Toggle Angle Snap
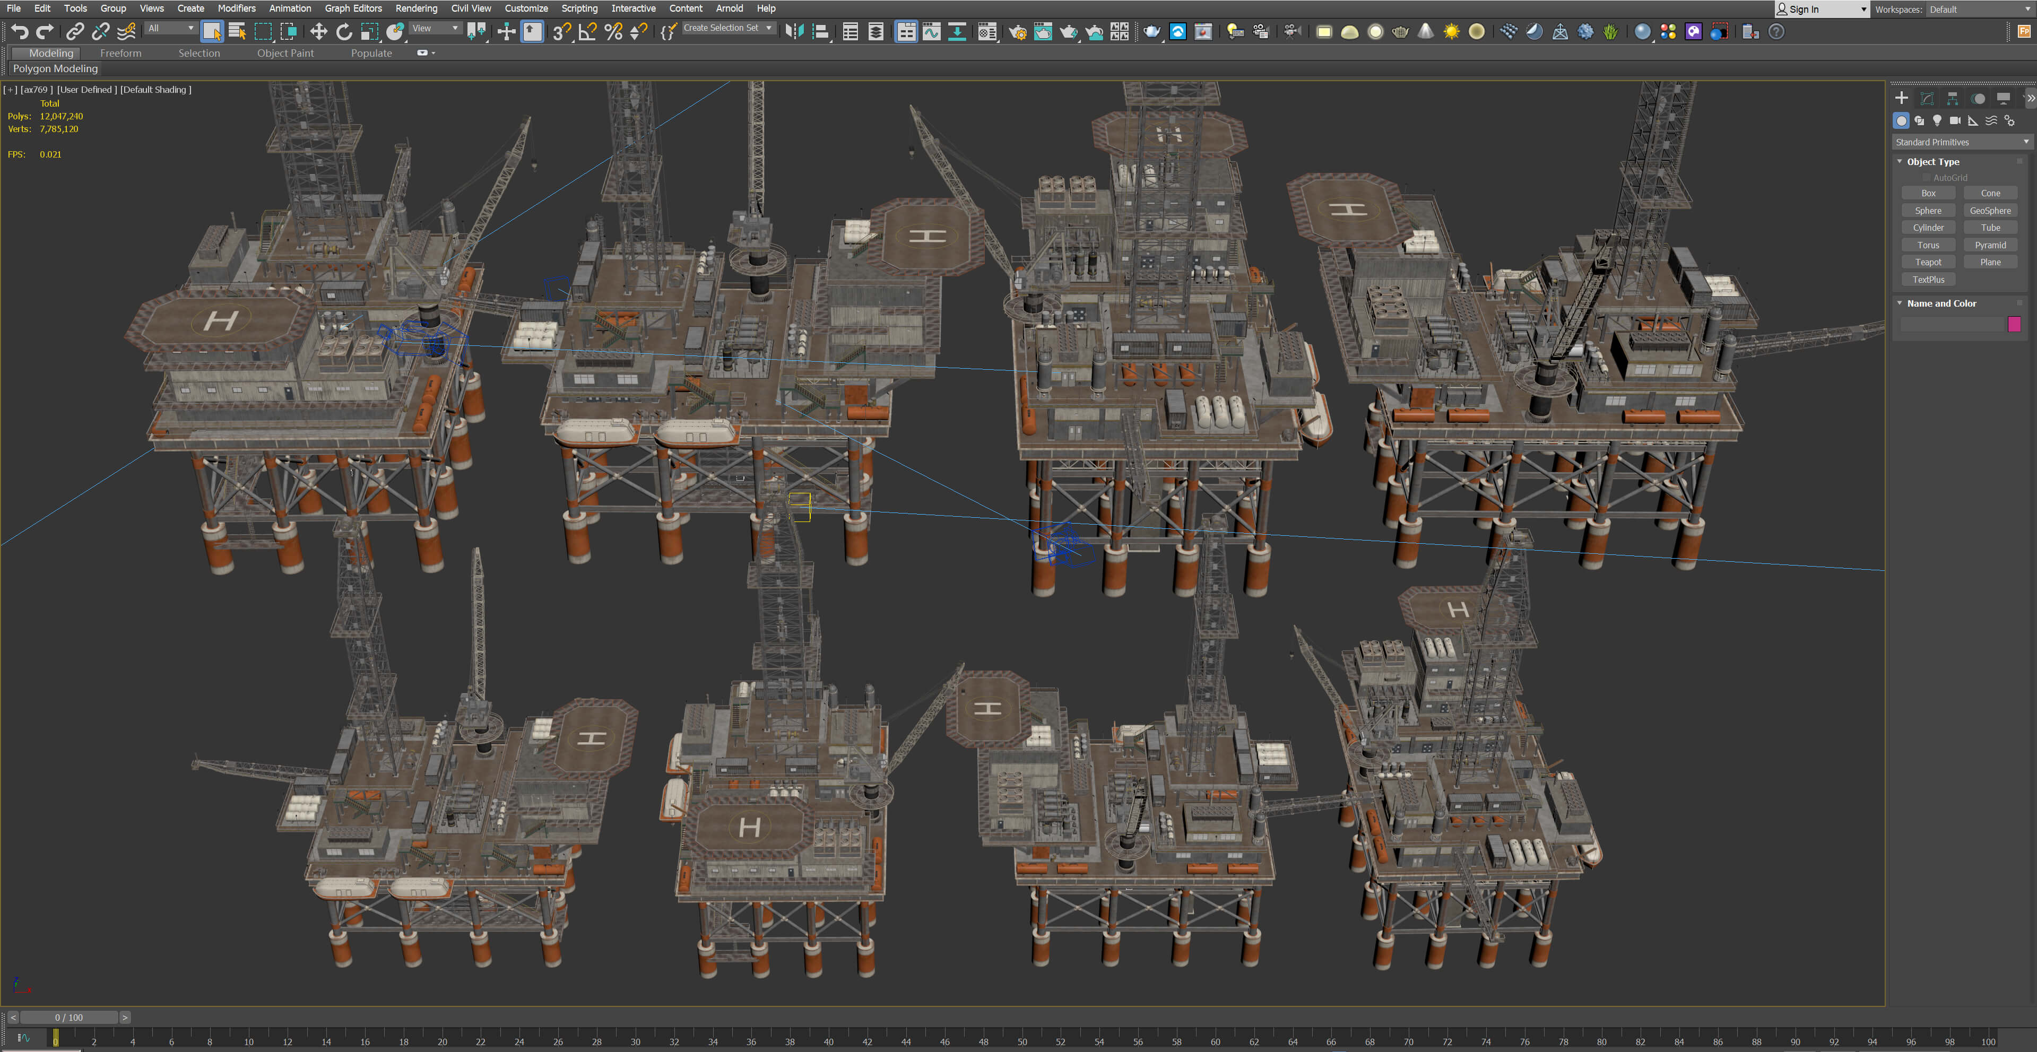This screenshot has height=1052, width=2037. tap(587, 32)
